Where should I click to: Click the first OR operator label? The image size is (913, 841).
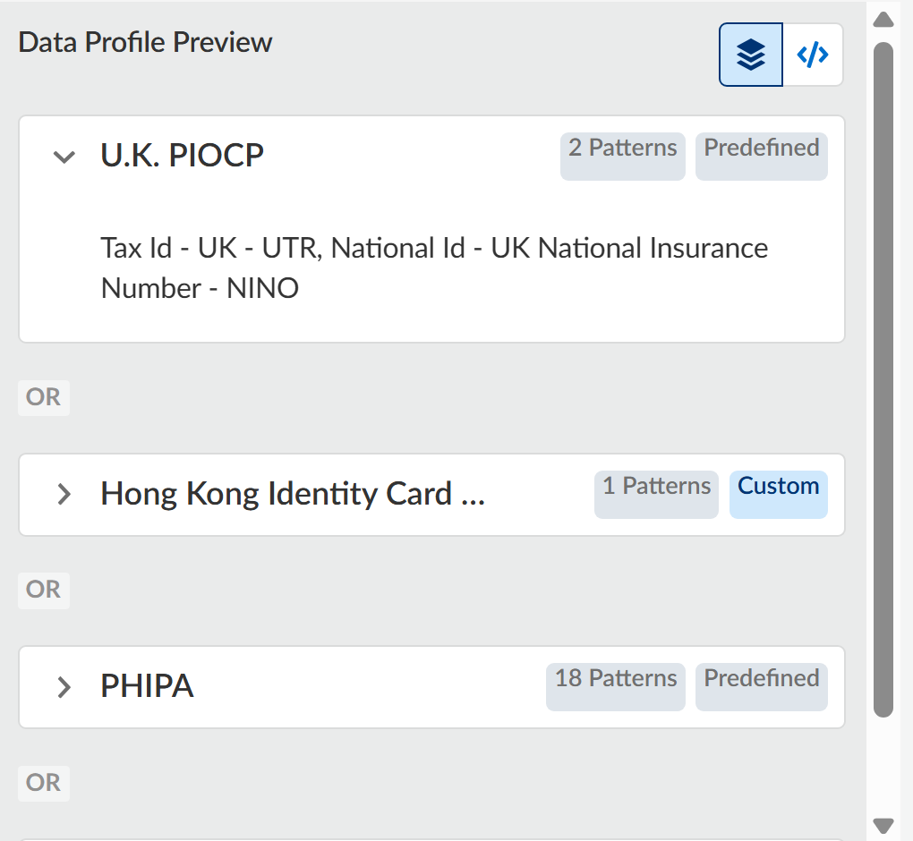pos(44,397)
